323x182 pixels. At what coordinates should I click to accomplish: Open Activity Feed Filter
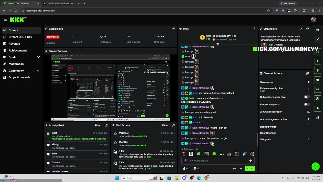coord(98,125)
